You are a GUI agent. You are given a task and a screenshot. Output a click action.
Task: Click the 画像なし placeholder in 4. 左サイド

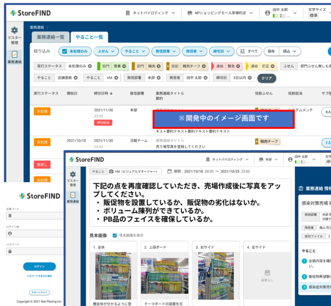(267, 276)
